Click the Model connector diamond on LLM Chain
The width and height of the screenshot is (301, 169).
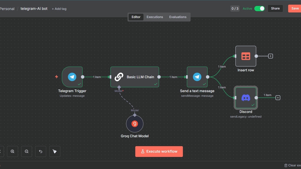[x=119, y=87]
